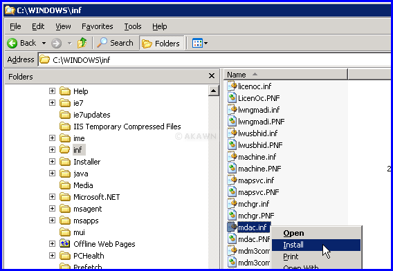Click the address bar path field

214,60
